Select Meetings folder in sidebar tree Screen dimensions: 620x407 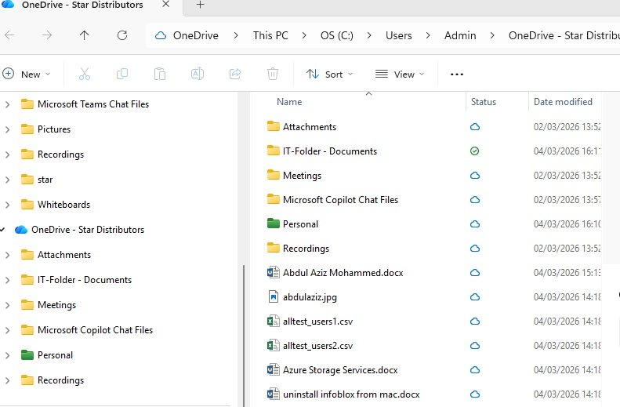57,305
